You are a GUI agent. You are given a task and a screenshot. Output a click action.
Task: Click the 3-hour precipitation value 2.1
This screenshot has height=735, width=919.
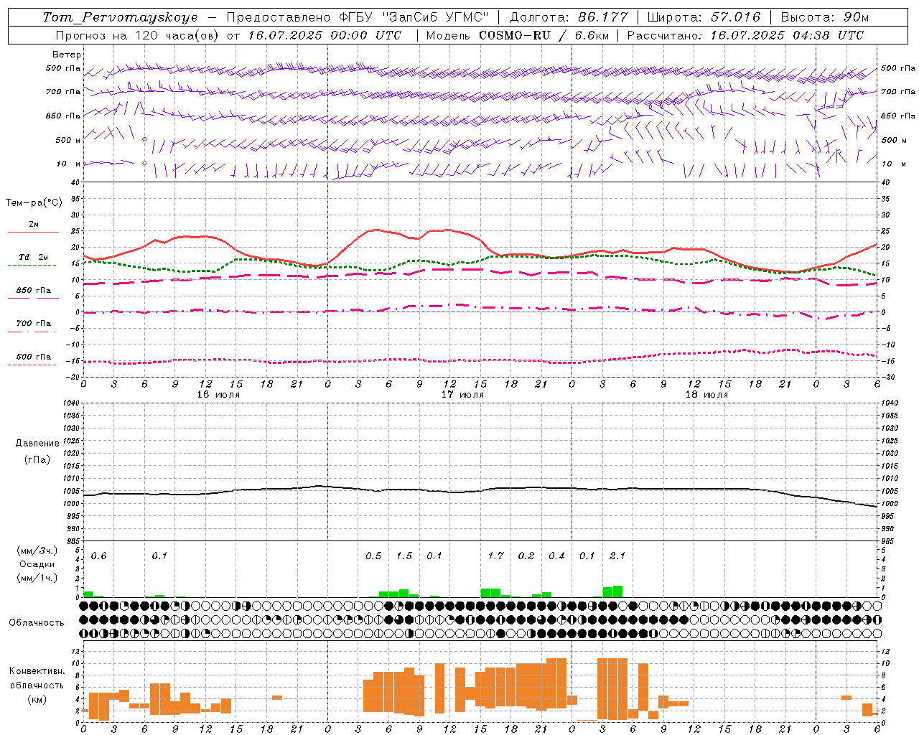click(x=617, y=556)
